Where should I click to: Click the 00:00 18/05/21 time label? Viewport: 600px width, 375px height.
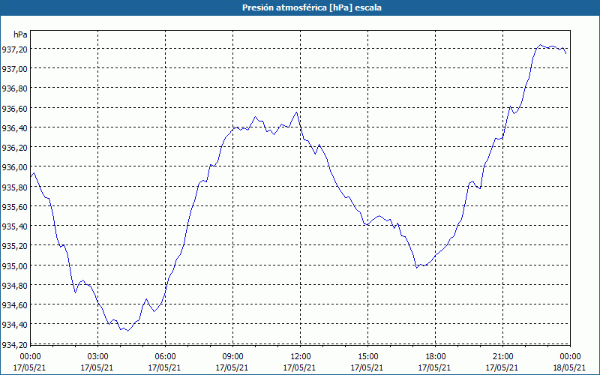[570, 362]
